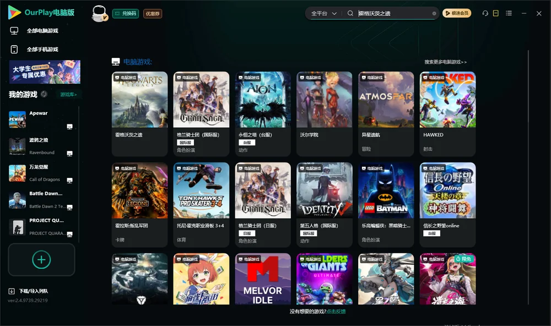Open LEGO Batman game card

(386, 204)
